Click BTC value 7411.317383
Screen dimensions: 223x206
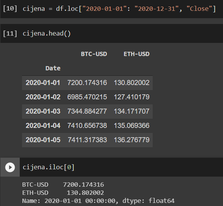point(87,140)
